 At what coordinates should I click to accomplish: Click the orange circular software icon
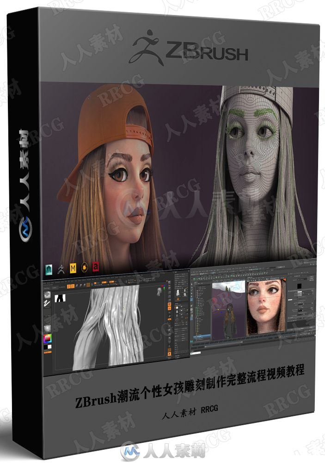(x=85, y=268)
